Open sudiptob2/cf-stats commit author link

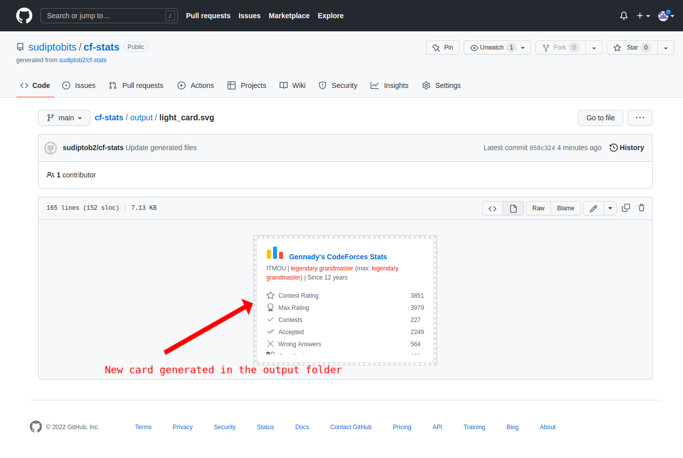tap(93, 148)
